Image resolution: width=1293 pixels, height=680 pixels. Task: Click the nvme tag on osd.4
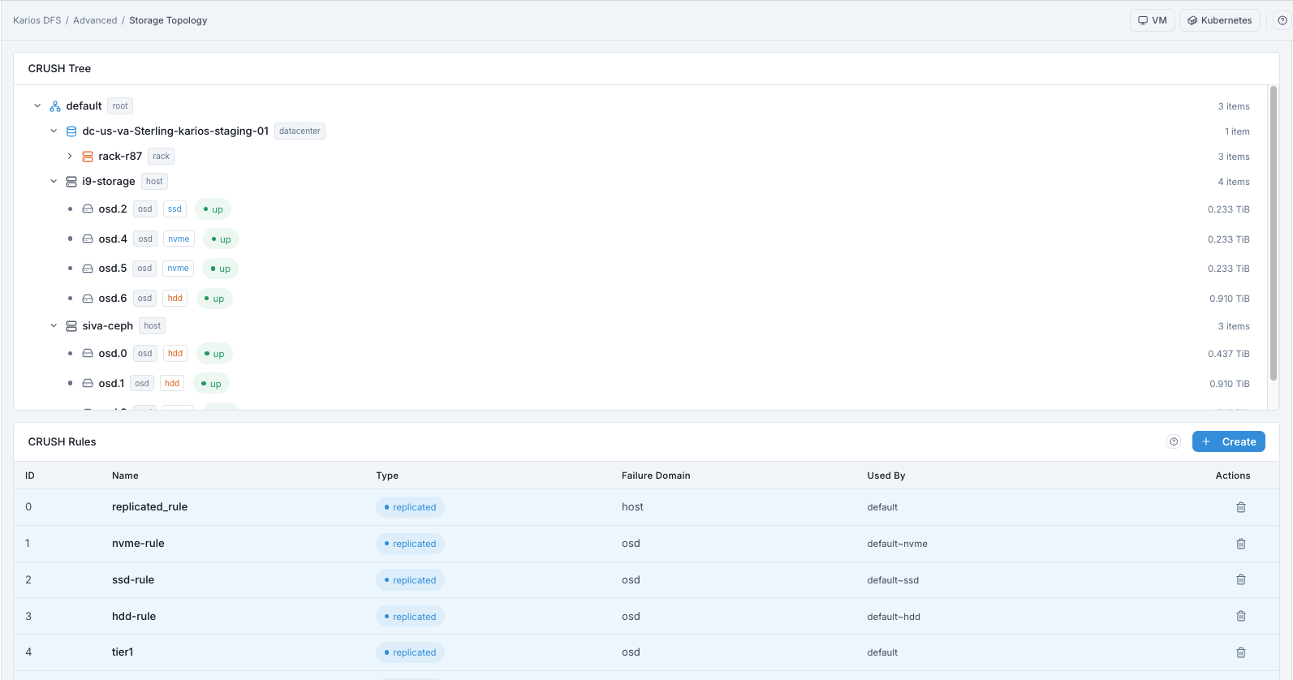pyautogui.click(x=179, y=239)
